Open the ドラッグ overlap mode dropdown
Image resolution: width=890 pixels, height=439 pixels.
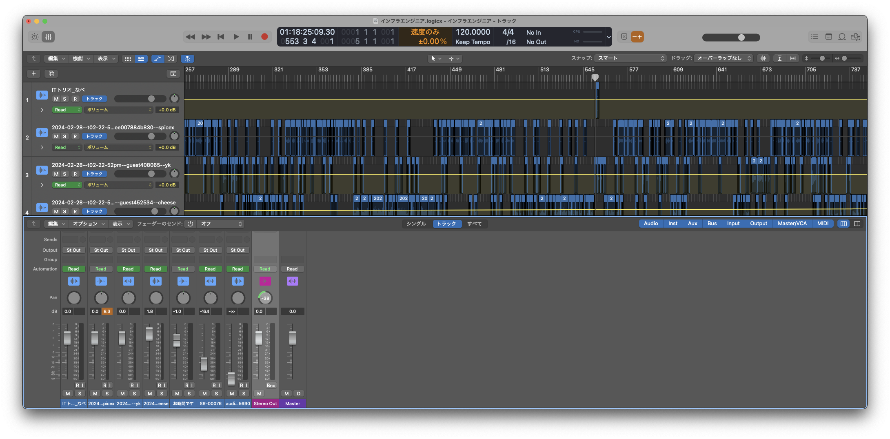click(x=724, y=58)
